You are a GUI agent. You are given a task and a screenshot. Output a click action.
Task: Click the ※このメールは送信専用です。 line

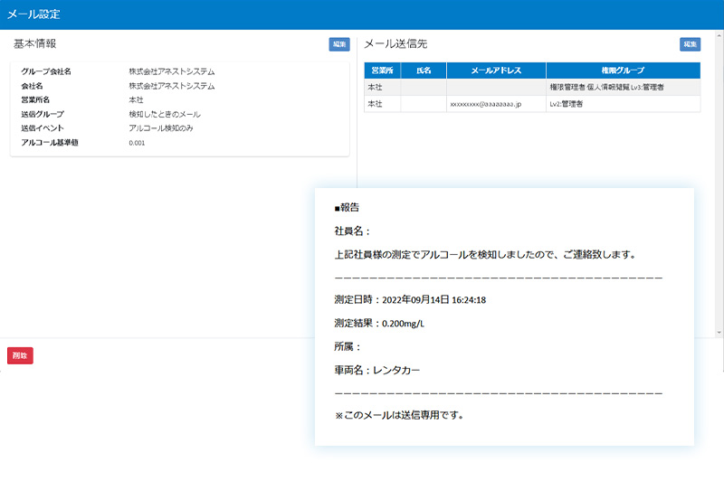tap(399, 415)
